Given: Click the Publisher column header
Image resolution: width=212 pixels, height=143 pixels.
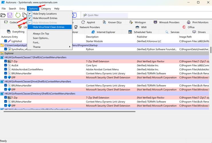Looking at the screenshot, I should (142, 37).
